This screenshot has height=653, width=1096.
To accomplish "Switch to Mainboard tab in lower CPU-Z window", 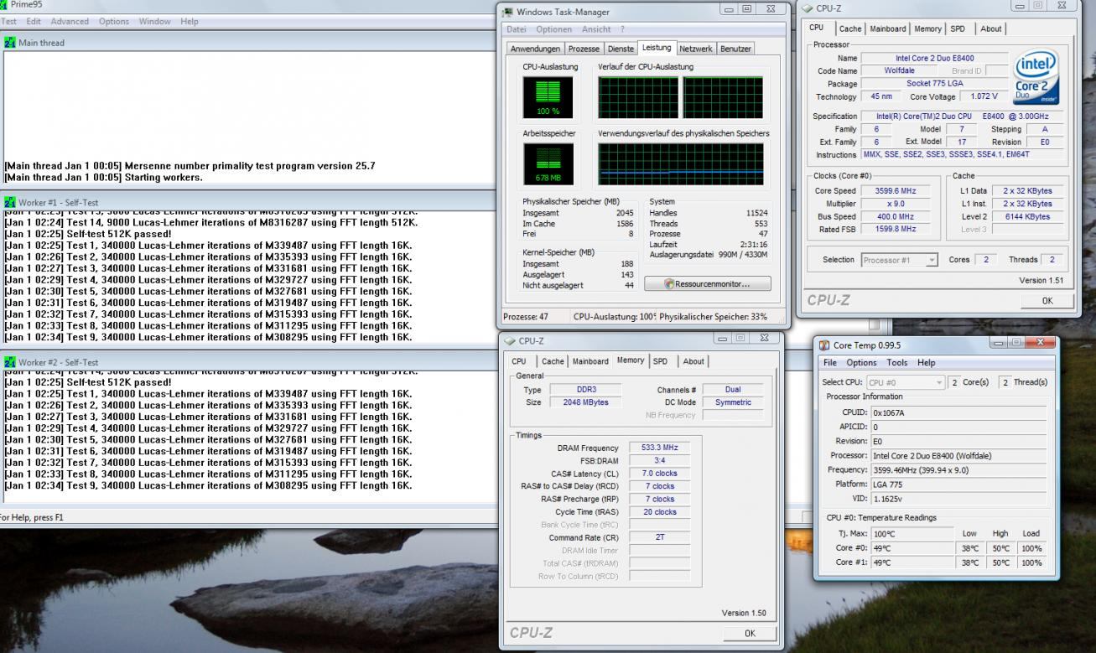I will 590,361.
